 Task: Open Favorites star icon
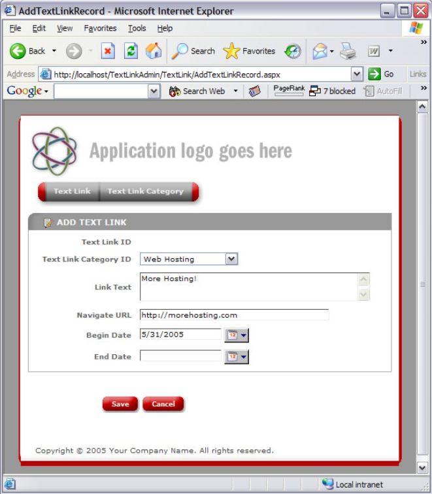[x=231, y=51]
